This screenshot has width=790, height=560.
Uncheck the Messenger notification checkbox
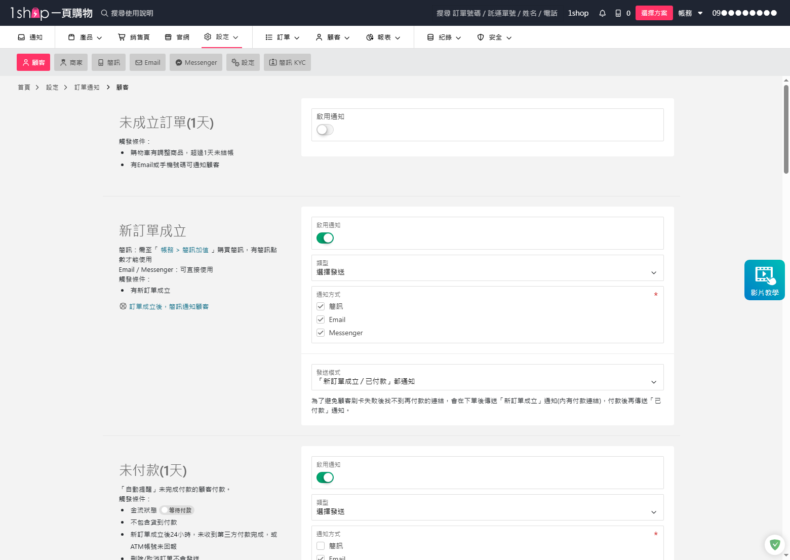(x=321, y=333)
